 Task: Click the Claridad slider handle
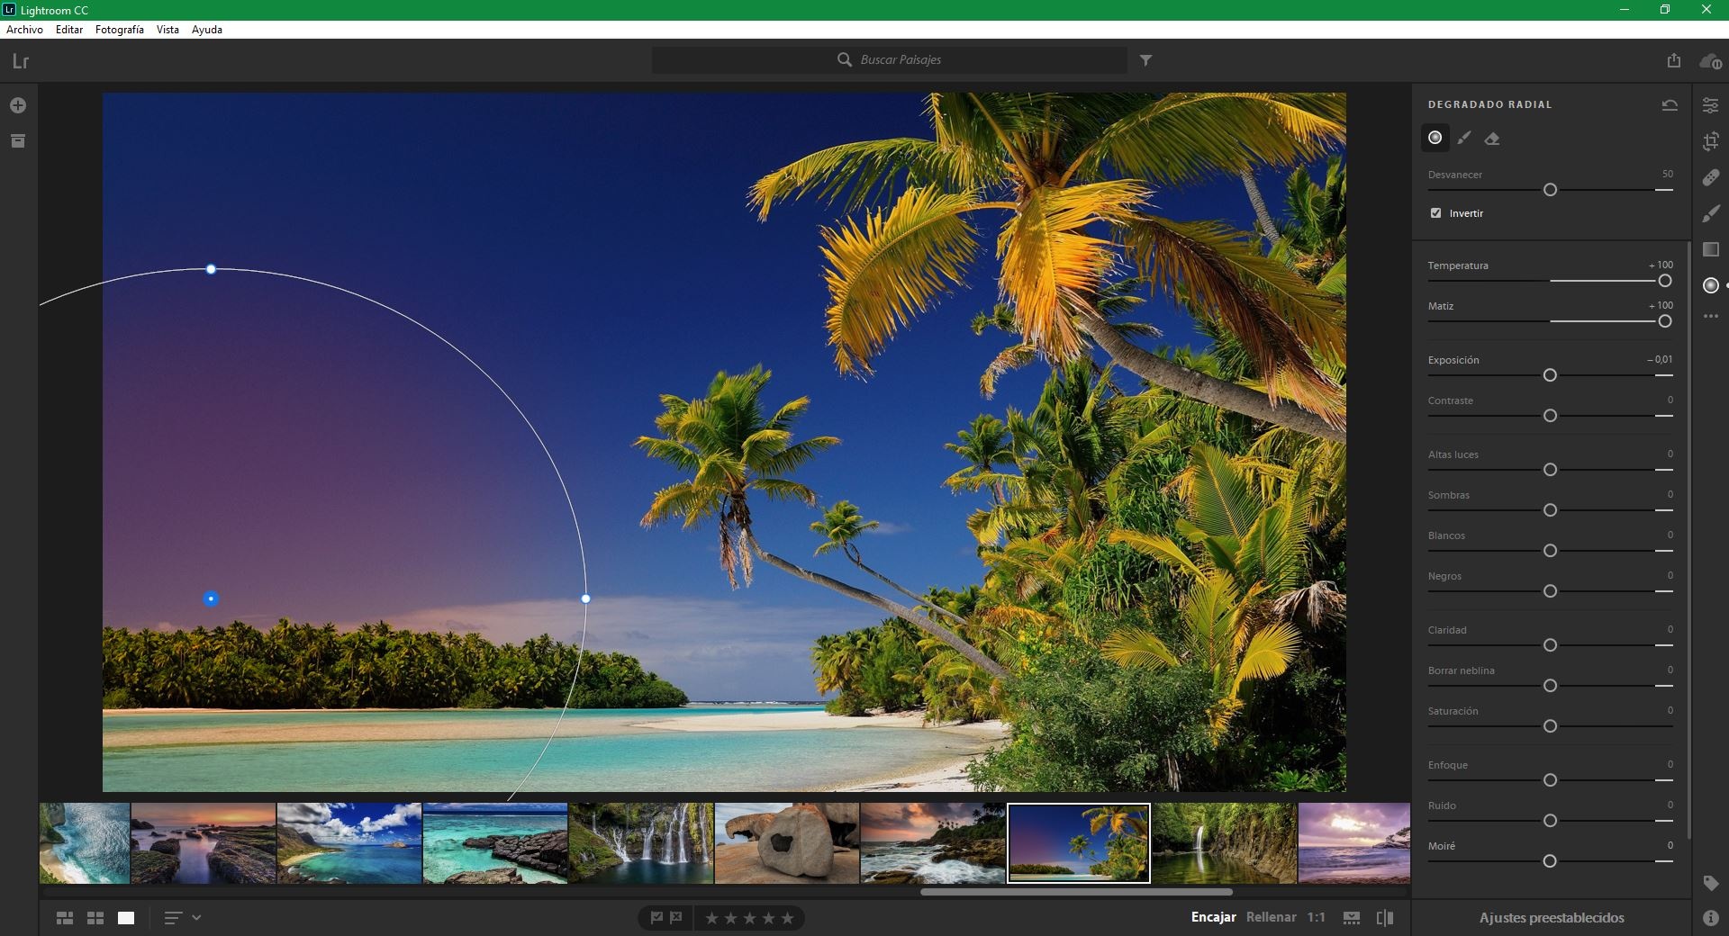click(1550, 645)
